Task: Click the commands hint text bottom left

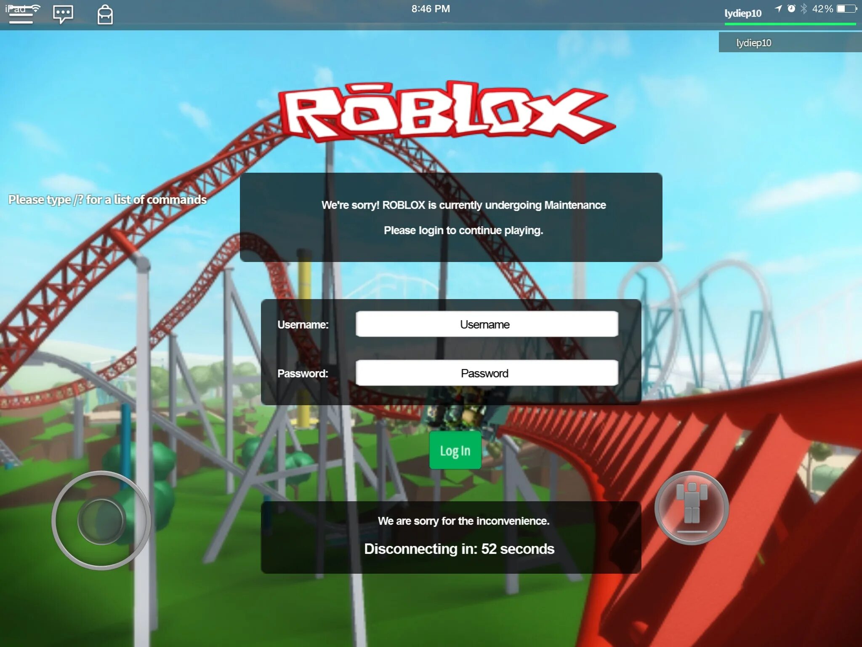Action: click(x=109, y=199)
